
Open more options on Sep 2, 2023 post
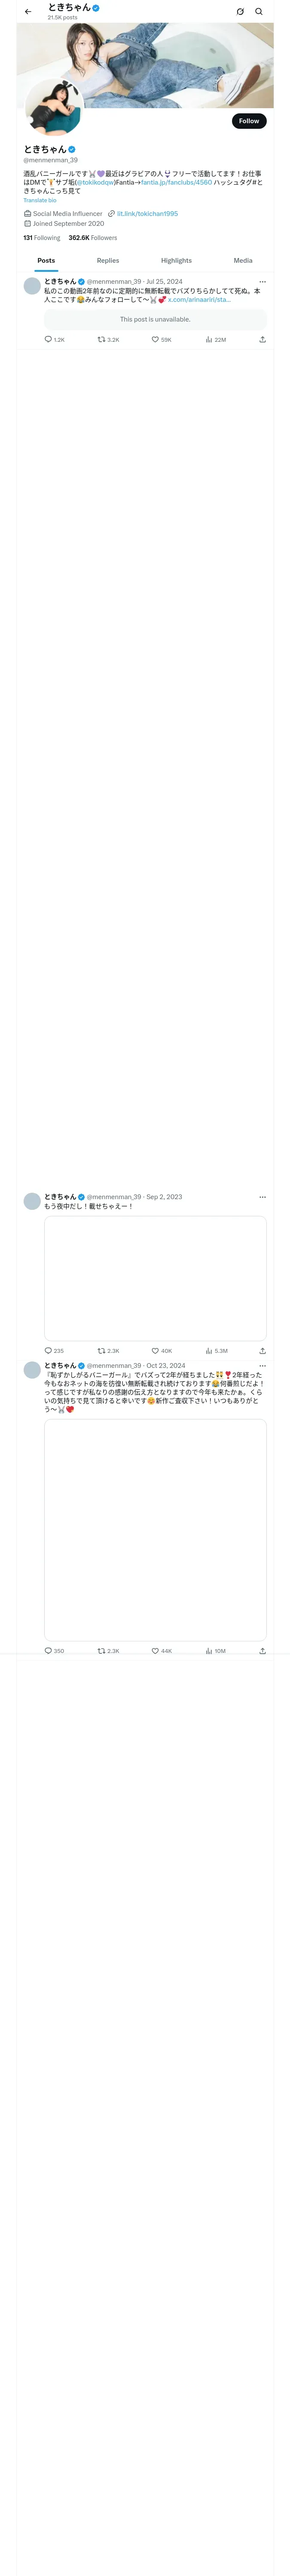click(263, 1197)
